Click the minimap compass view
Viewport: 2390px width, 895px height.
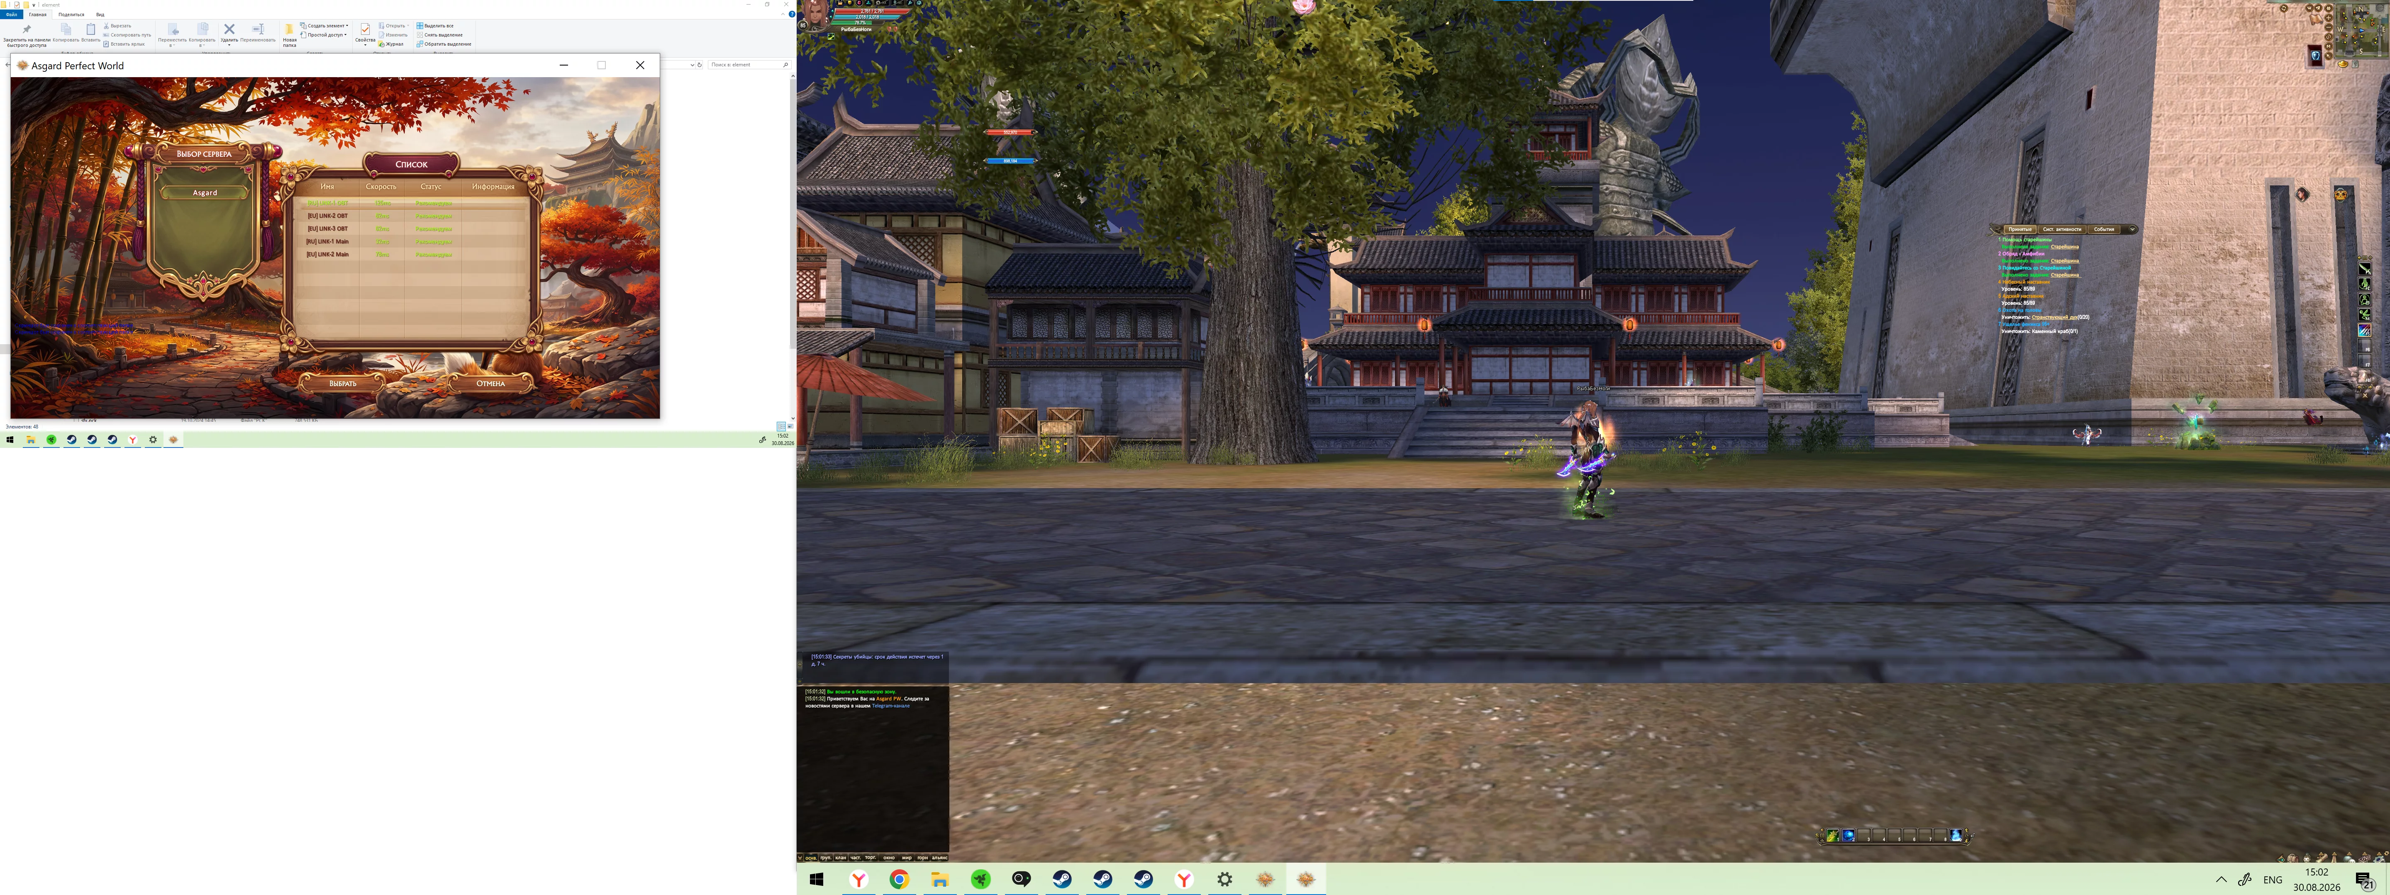click(2362, 31)
